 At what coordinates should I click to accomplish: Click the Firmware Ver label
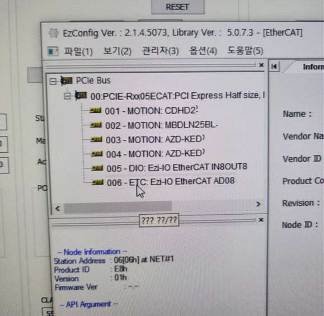[76, 287]
